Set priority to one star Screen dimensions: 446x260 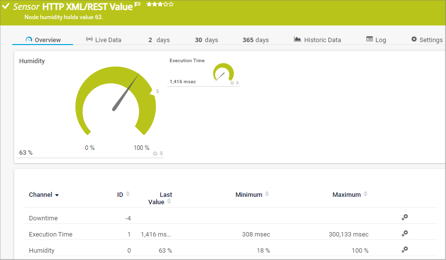149,4
